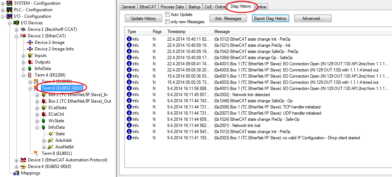Expand the AdsAddr node
Screen dimensions: 392x177
pos(45,140)
